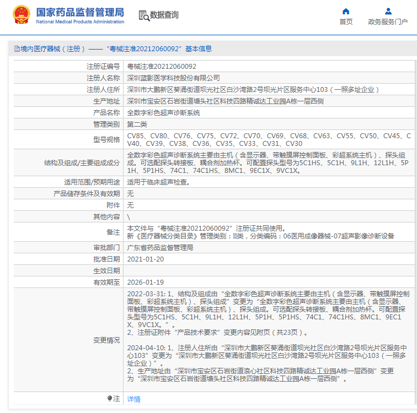Click expiry date 2026-01-19
Screen dimensions: 417x413
coord(146,282)
